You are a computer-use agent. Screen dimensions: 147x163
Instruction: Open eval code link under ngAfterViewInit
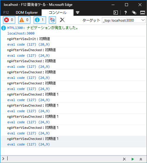tap(28, 45)
